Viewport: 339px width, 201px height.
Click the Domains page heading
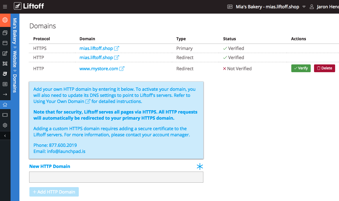pos(43,26)
